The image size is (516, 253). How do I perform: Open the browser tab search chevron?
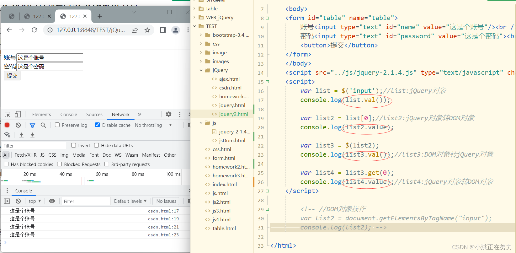coord(134,12)
